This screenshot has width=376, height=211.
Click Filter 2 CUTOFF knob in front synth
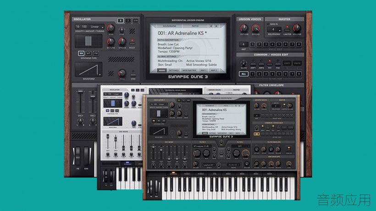point(246,153)
